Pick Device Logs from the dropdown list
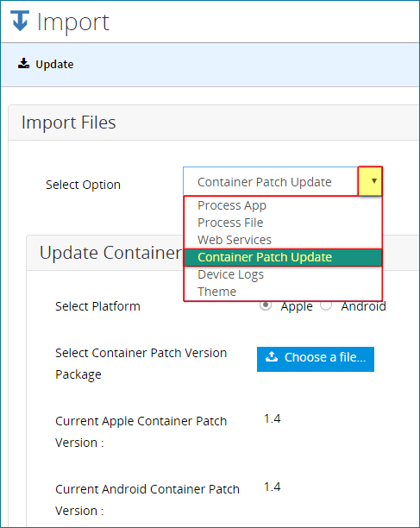 (283, 274)
